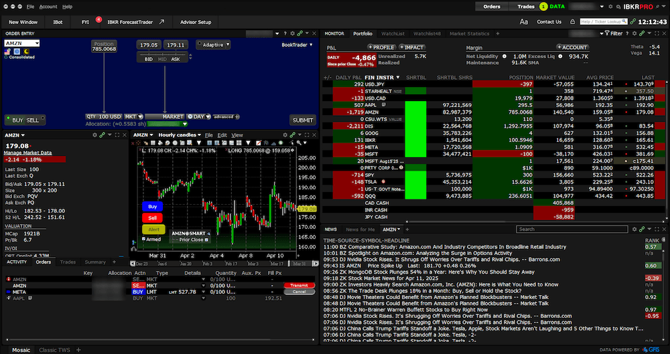670x354 pixels.
Task: Click the Filter funnel icon in Monitor panel
Action: click(x=607, y=33)
